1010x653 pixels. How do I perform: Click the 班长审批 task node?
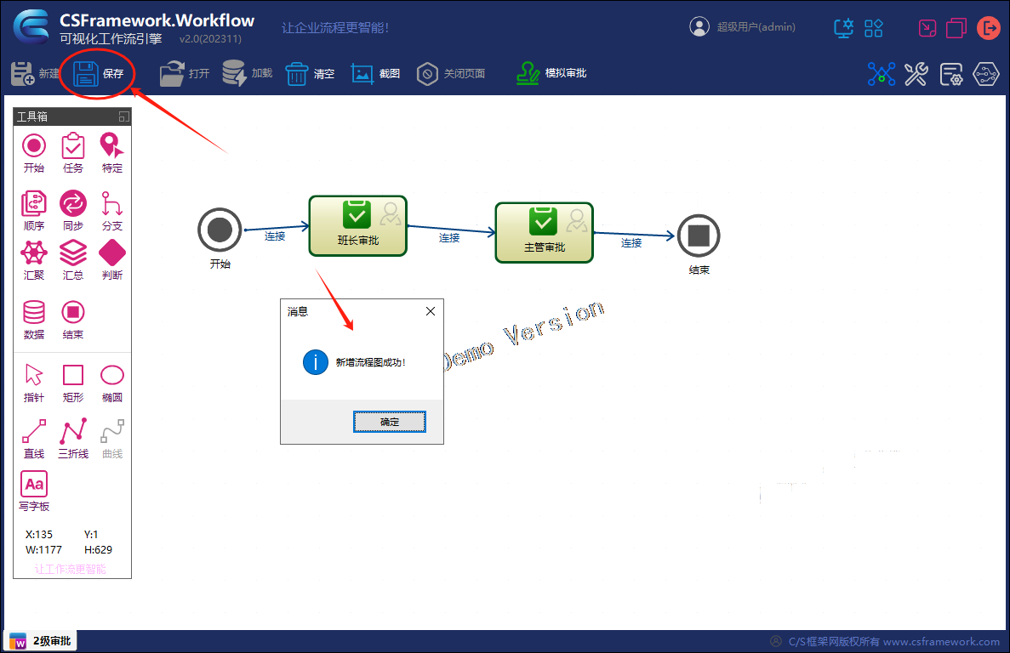[358, 226]
